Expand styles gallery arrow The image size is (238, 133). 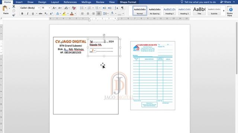pyautogui.click(x=223, y=11)
